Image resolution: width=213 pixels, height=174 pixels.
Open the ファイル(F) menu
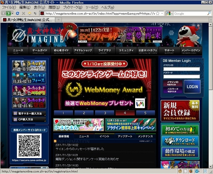coord(9,7)
